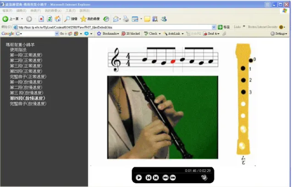
Task: Click the previous frame step button
Action: [x=149, y=178]
